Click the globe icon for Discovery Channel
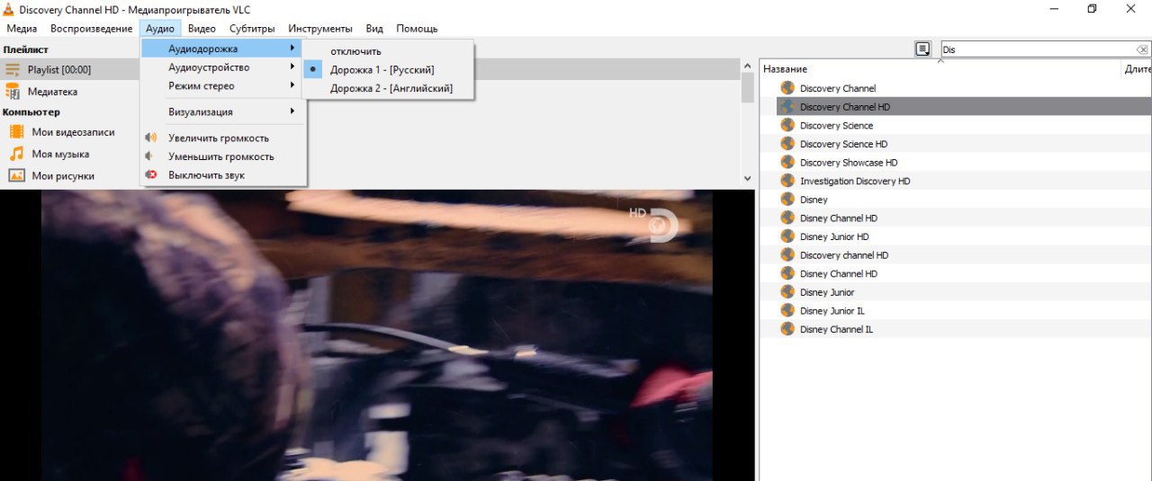The image size is (1152, 481). tap(787, 88)
